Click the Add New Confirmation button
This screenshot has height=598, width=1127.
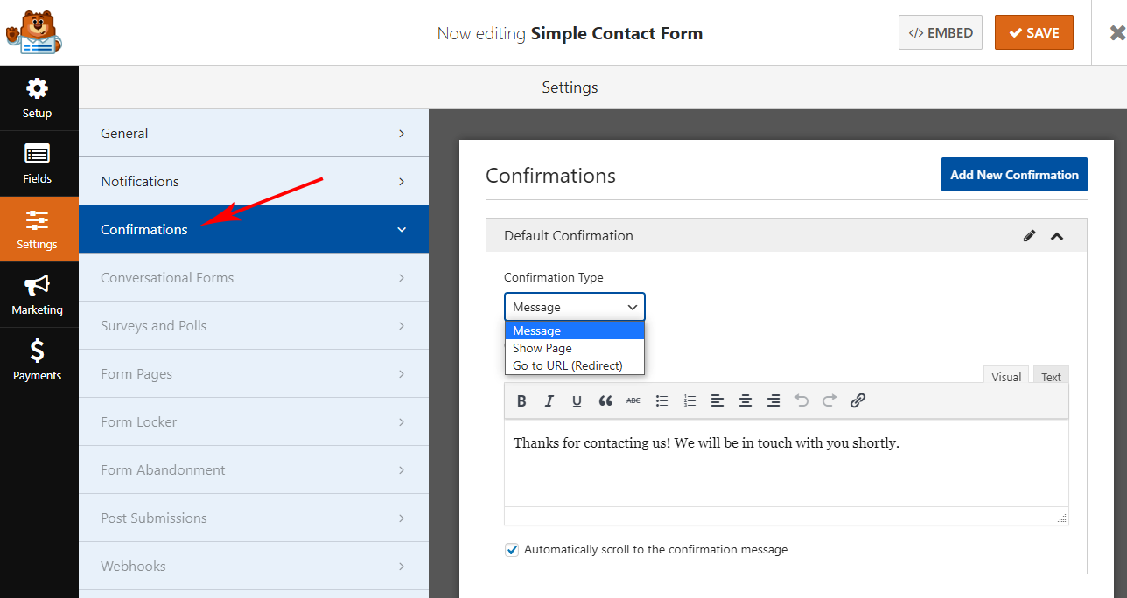click(1014, 175)
